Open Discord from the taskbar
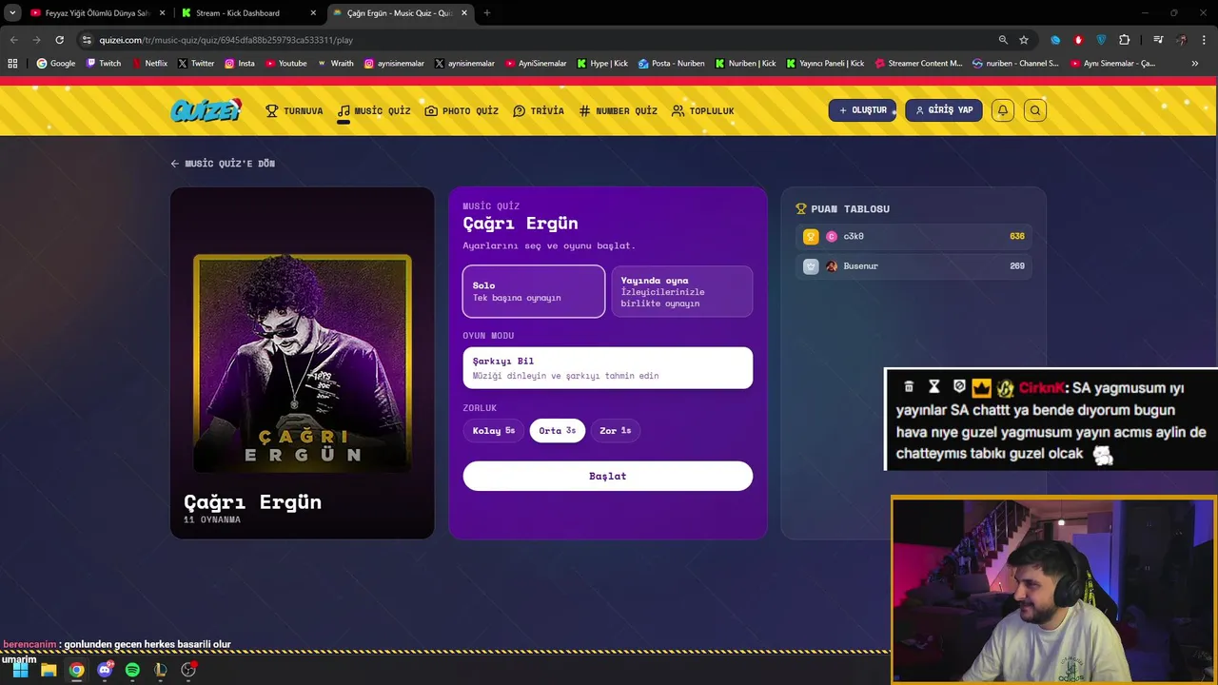 [x=105, y=670]
